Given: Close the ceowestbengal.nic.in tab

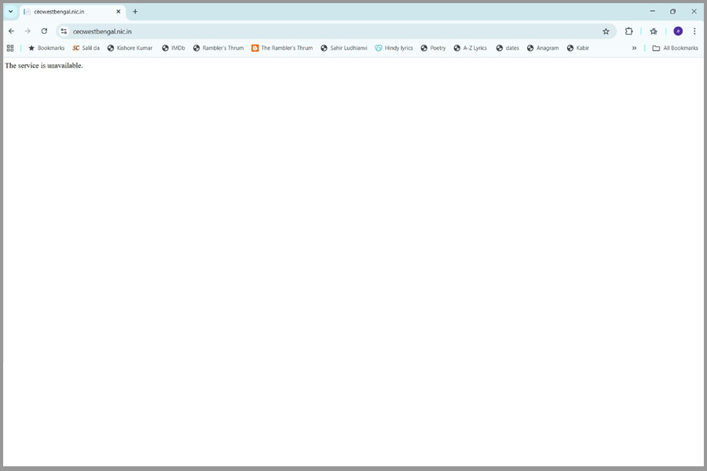Looking at the screenshot, I should pyautogui.click(x=119, y=12).
